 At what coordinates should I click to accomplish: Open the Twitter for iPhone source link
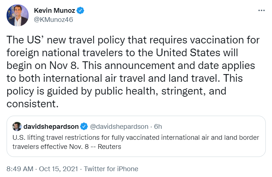tap(111, 169)
